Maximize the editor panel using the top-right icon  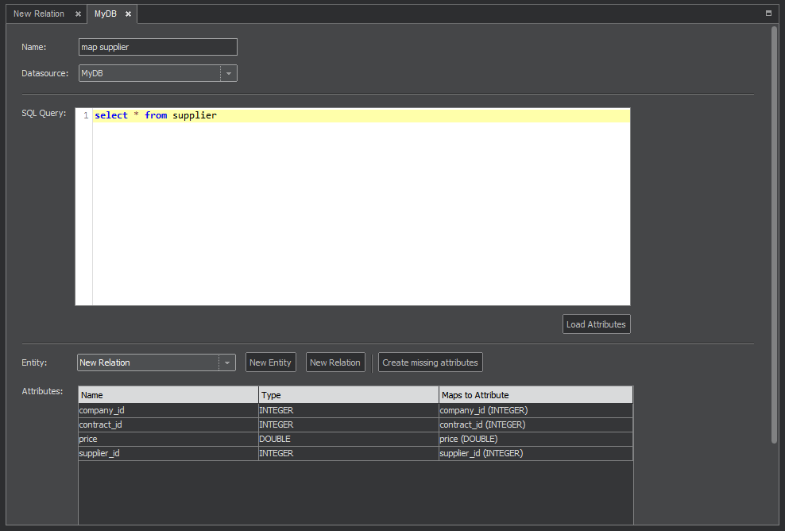click(768, 14)
